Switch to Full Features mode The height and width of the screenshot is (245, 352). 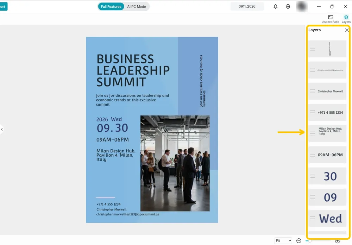111,7
